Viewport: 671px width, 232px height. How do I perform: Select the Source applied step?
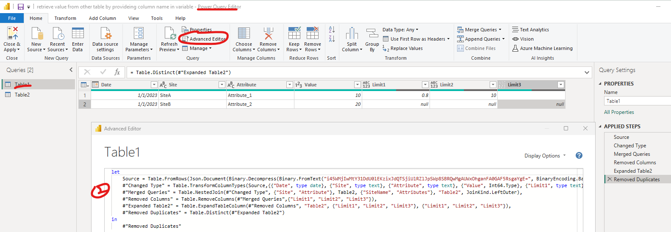(x=638, y=137)
